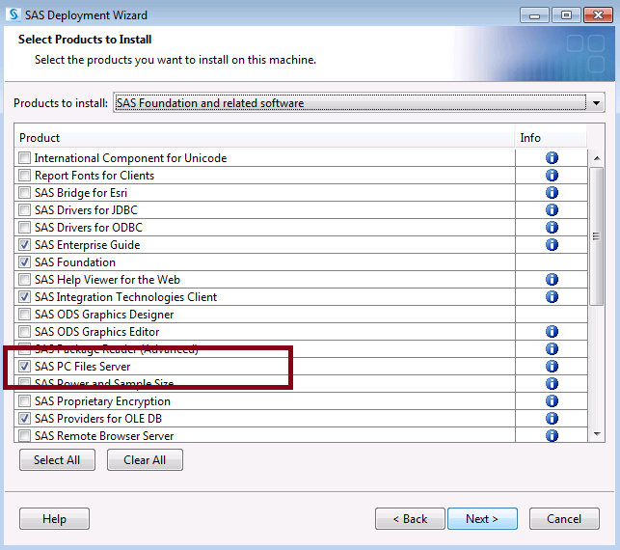Select the SAS Drivers for ODBC label
620x550 pixels.
point(89,228)
